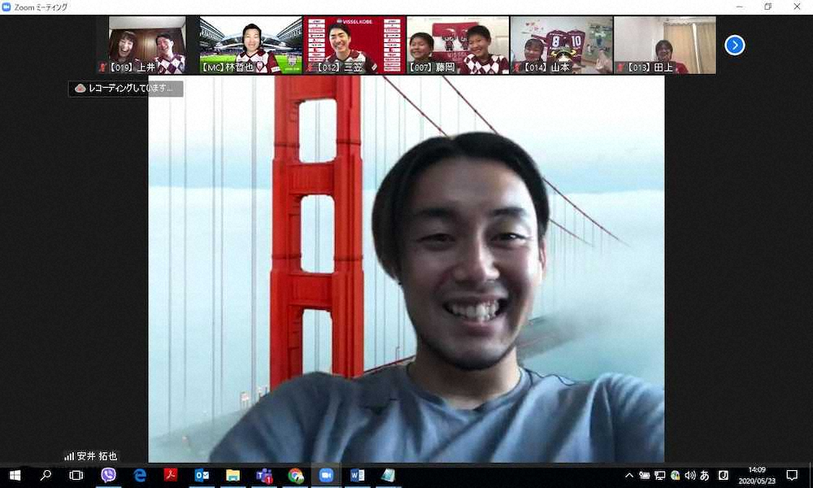Open the Windows notification center
Image resolution: width=813 pixels, height=488 pixels.
pyautogui.click(x=792, y=475)
